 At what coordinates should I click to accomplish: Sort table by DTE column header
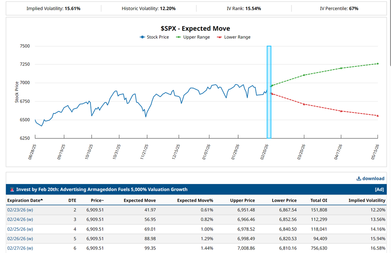point(72,200)
